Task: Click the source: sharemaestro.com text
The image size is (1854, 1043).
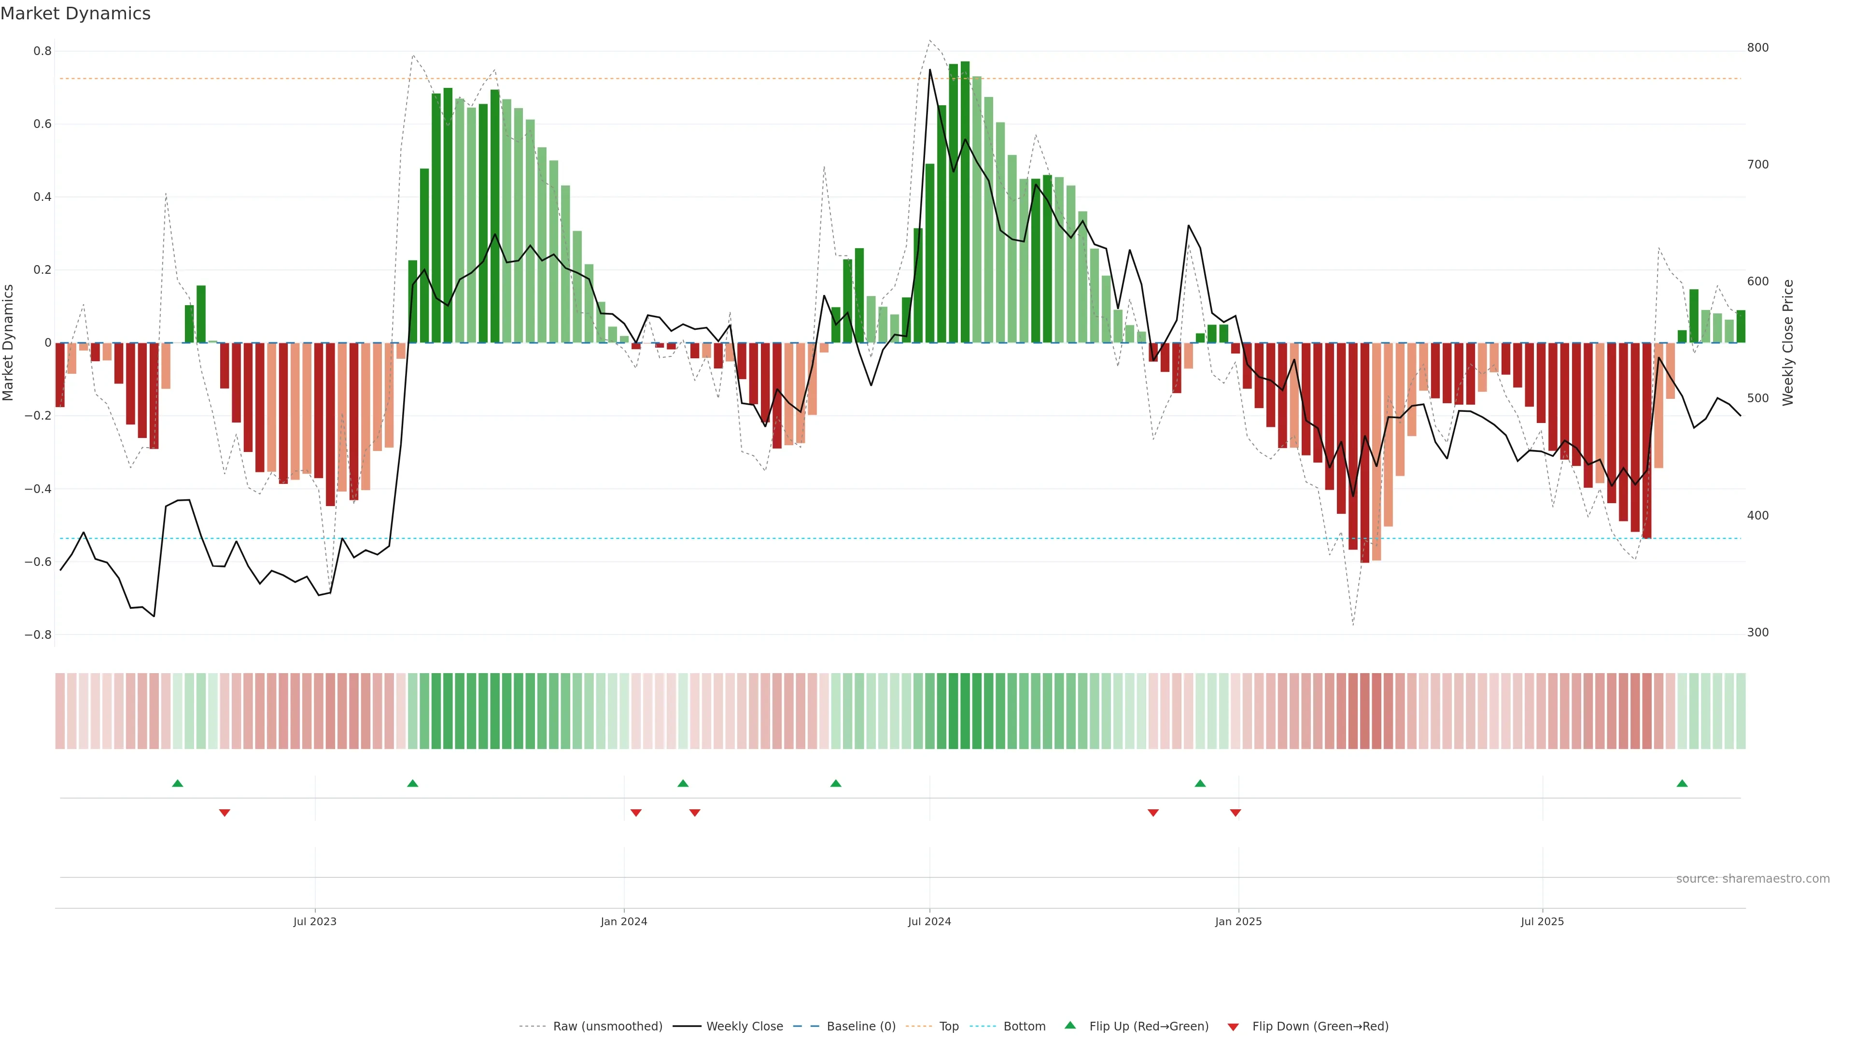Action: 1753,879
